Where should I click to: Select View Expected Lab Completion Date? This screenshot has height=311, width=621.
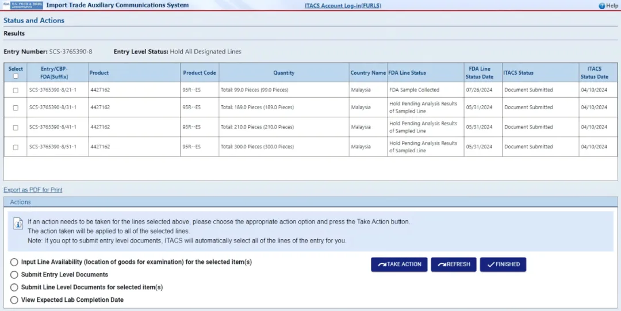[14, 300]
